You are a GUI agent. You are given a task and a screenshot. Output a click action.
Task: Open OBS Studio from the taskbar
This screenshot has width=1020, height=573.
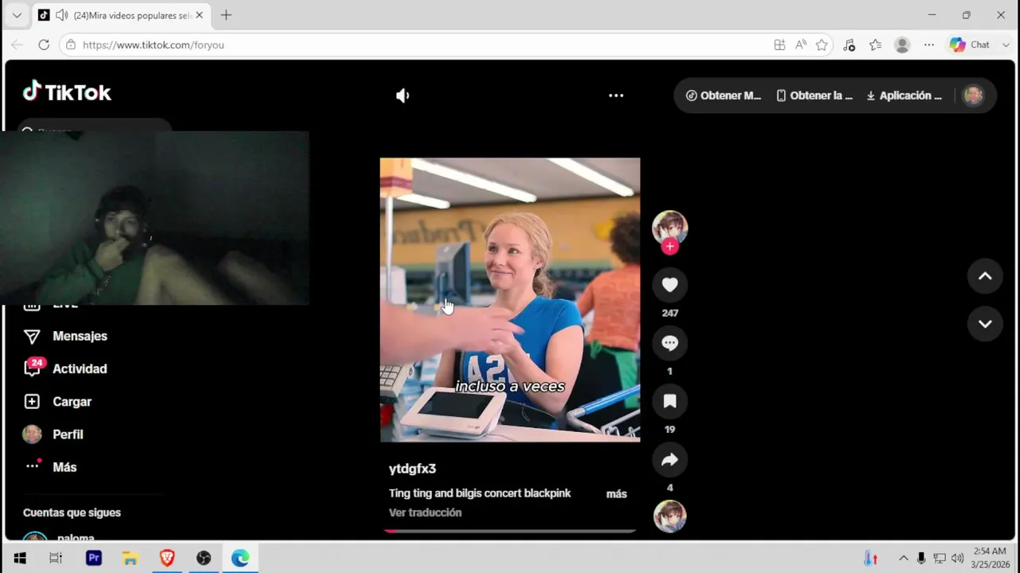203,559
